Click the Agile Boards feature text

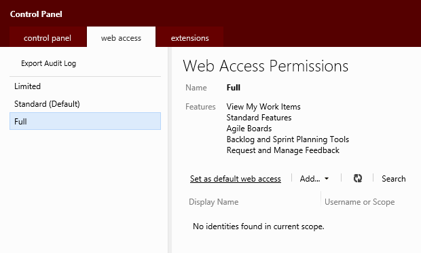tap(249, 129)
